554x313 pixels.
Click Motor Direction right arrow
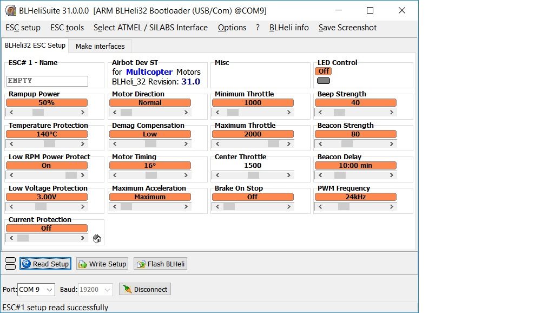tap(186, 113)
